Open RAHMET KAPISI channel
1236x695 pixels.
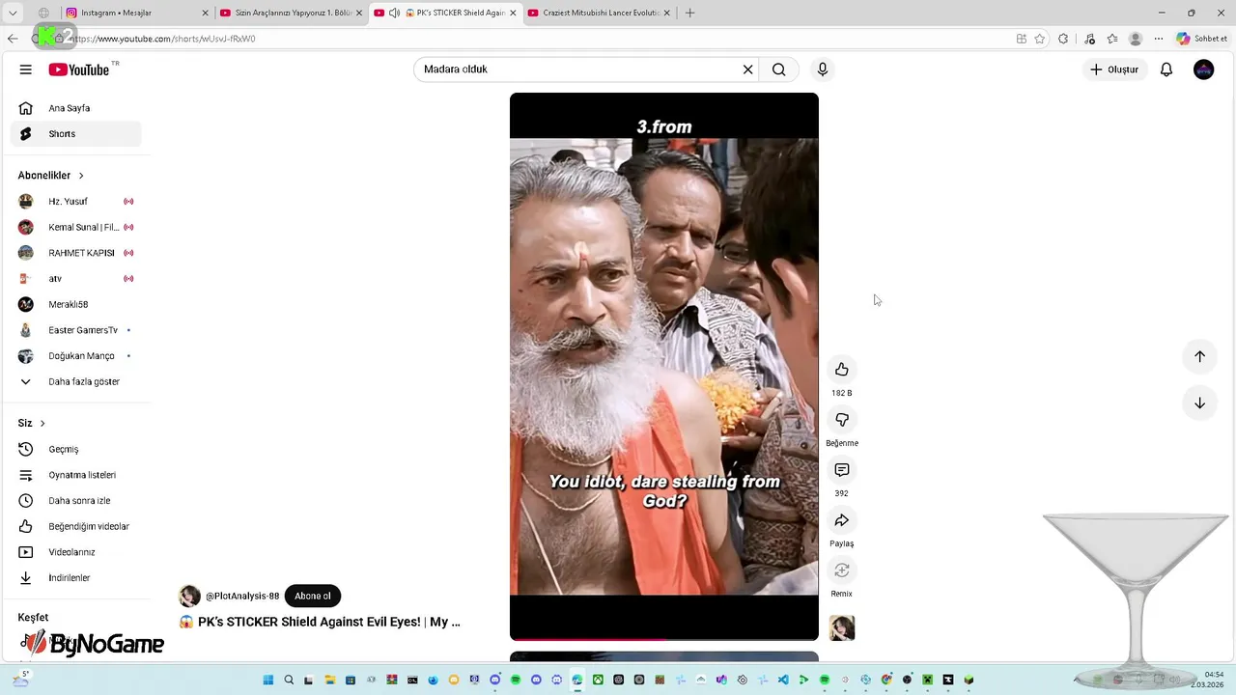click(x=75, y=253)
